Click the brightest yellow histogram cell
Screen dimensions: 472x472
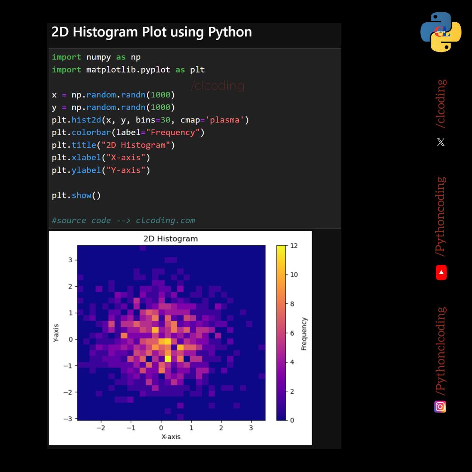[168, 358]
